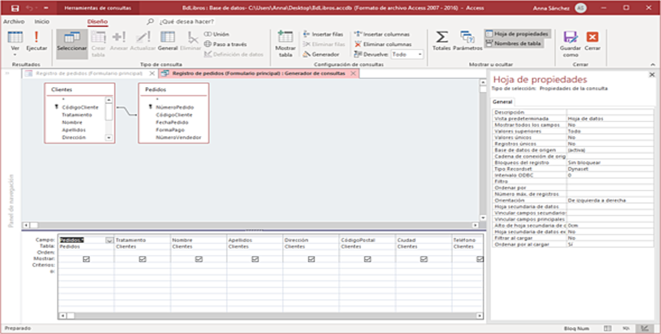Choose the General query type icon
The width and height of the screenshot is (661, 334).
(168, 38)
